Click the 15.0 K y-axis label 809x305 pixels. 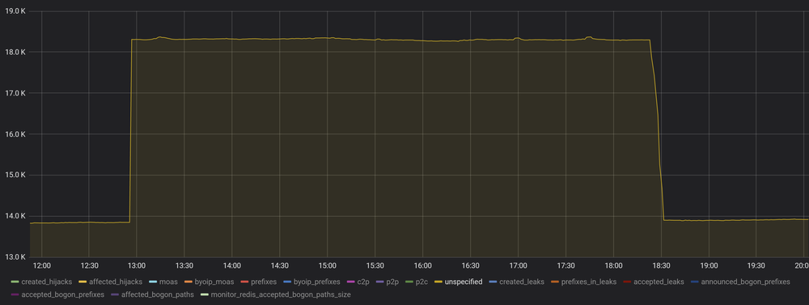click(15, 175)
